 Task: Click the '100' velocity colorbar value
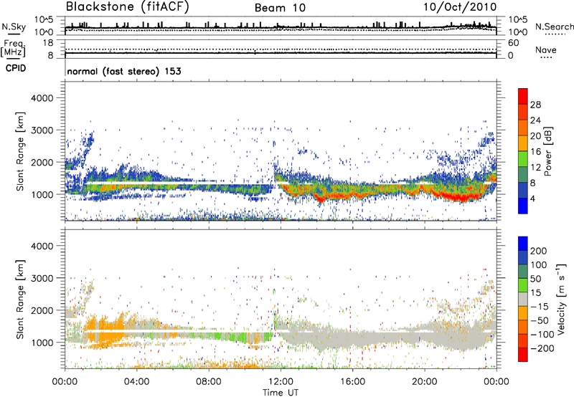tap(539, 264)
